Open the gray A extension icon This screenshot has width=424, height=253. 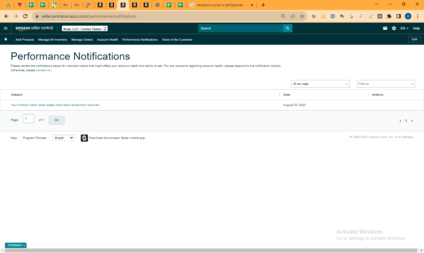point(380,16)
